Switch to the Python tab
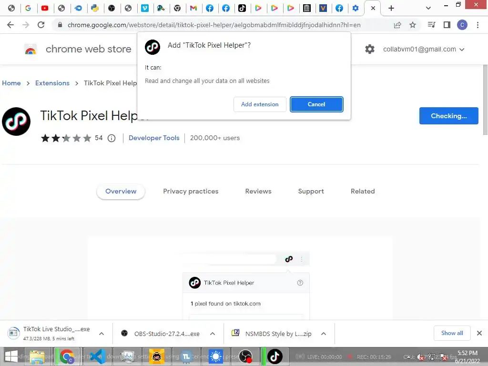 (95, 8)
